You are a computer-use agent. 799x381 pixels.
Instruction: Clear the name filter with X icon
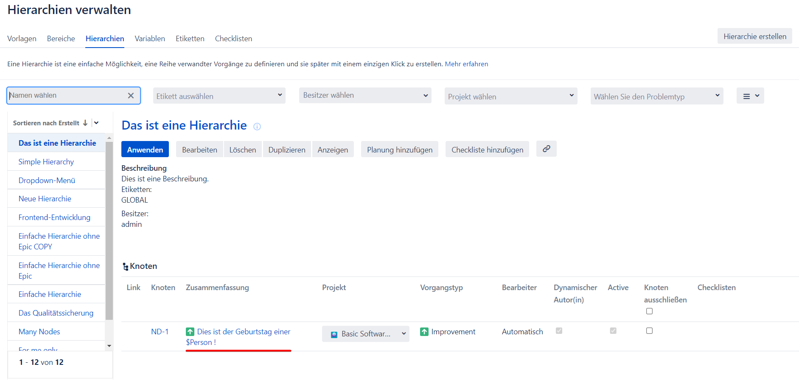coord(131,96)
